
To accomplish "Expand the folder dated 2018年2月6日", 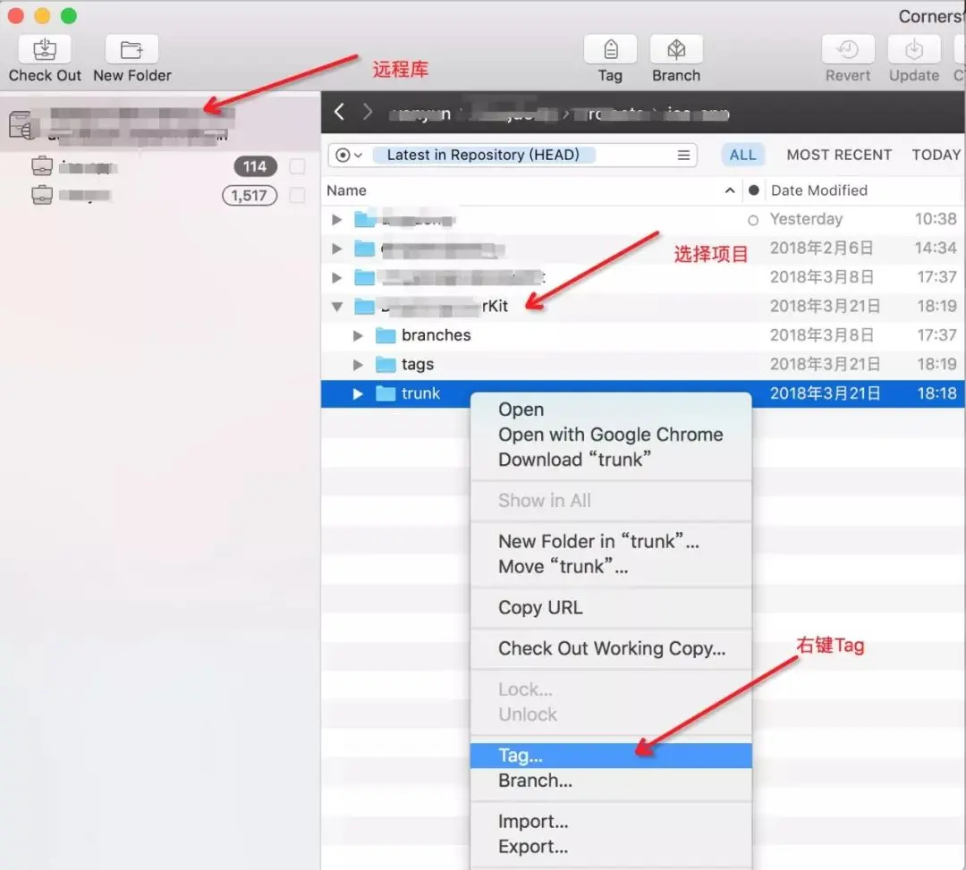I will [336, 249].
